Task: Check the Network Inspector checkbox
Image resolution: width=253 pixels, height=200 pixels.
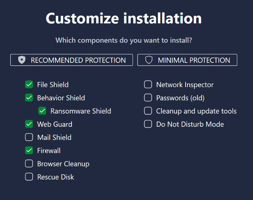Action: click(x=148, y=85)
